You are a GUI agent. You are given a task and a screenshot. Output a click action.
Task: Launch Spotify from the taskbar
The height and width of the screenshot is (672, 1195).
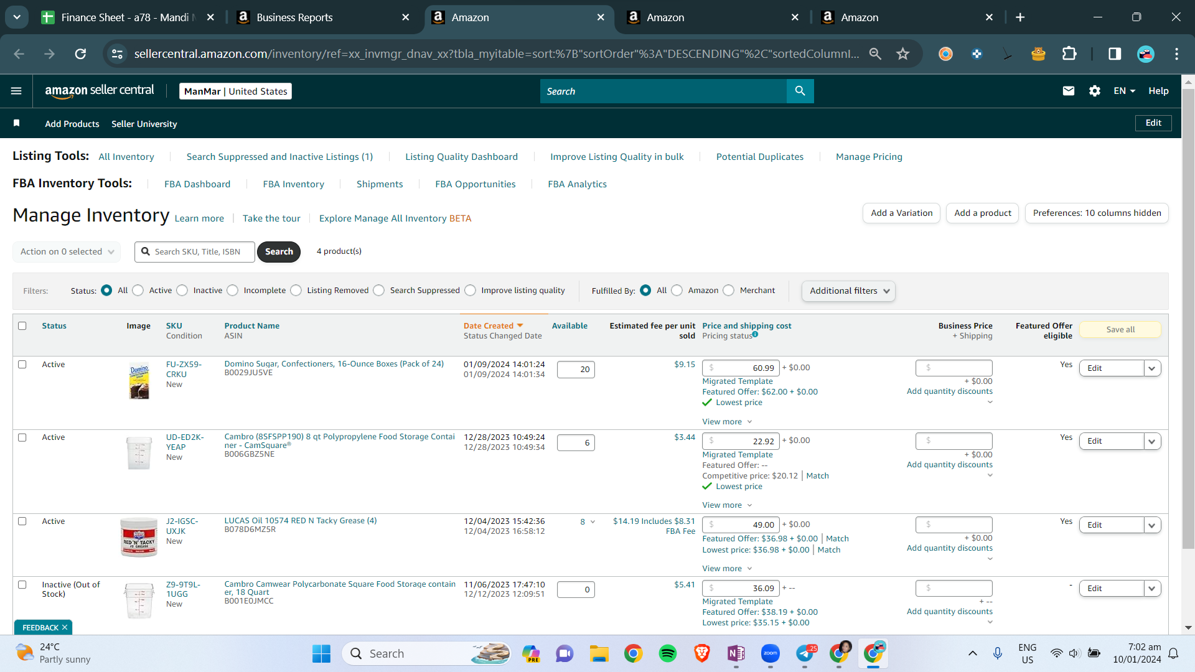point(668,653)
